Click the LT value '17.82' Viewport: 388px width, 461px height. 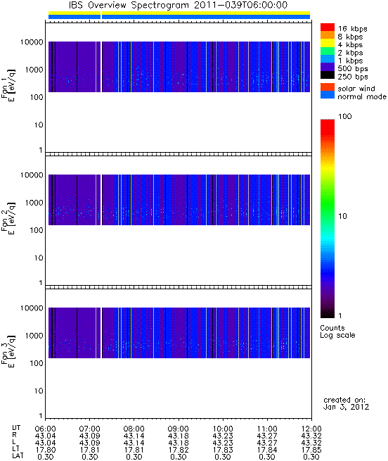coord(179,450)
